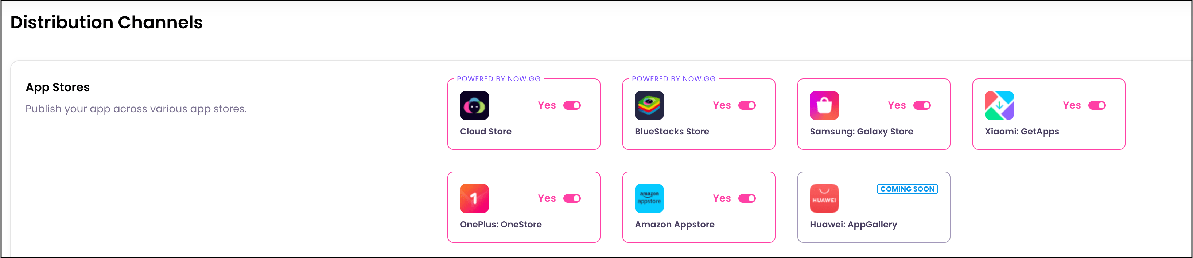Click the Cloud Store card title
Image resolution: width=1193 pixels, height=258 pixels.
[485, 132]
